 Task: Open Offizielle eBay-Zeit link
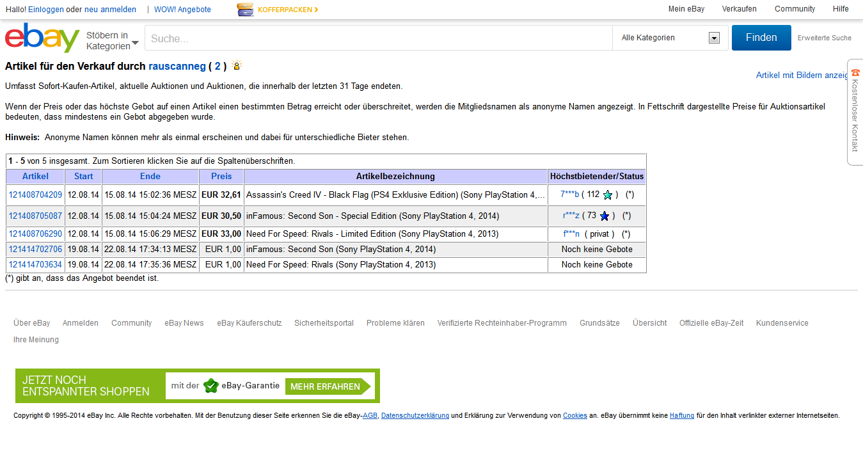point(711,323)
